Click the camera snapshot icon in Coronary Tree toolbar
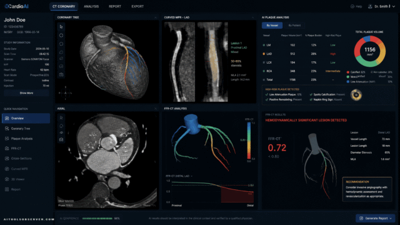The height and width of the screenshot is (225, 400). tap(61, 75)
